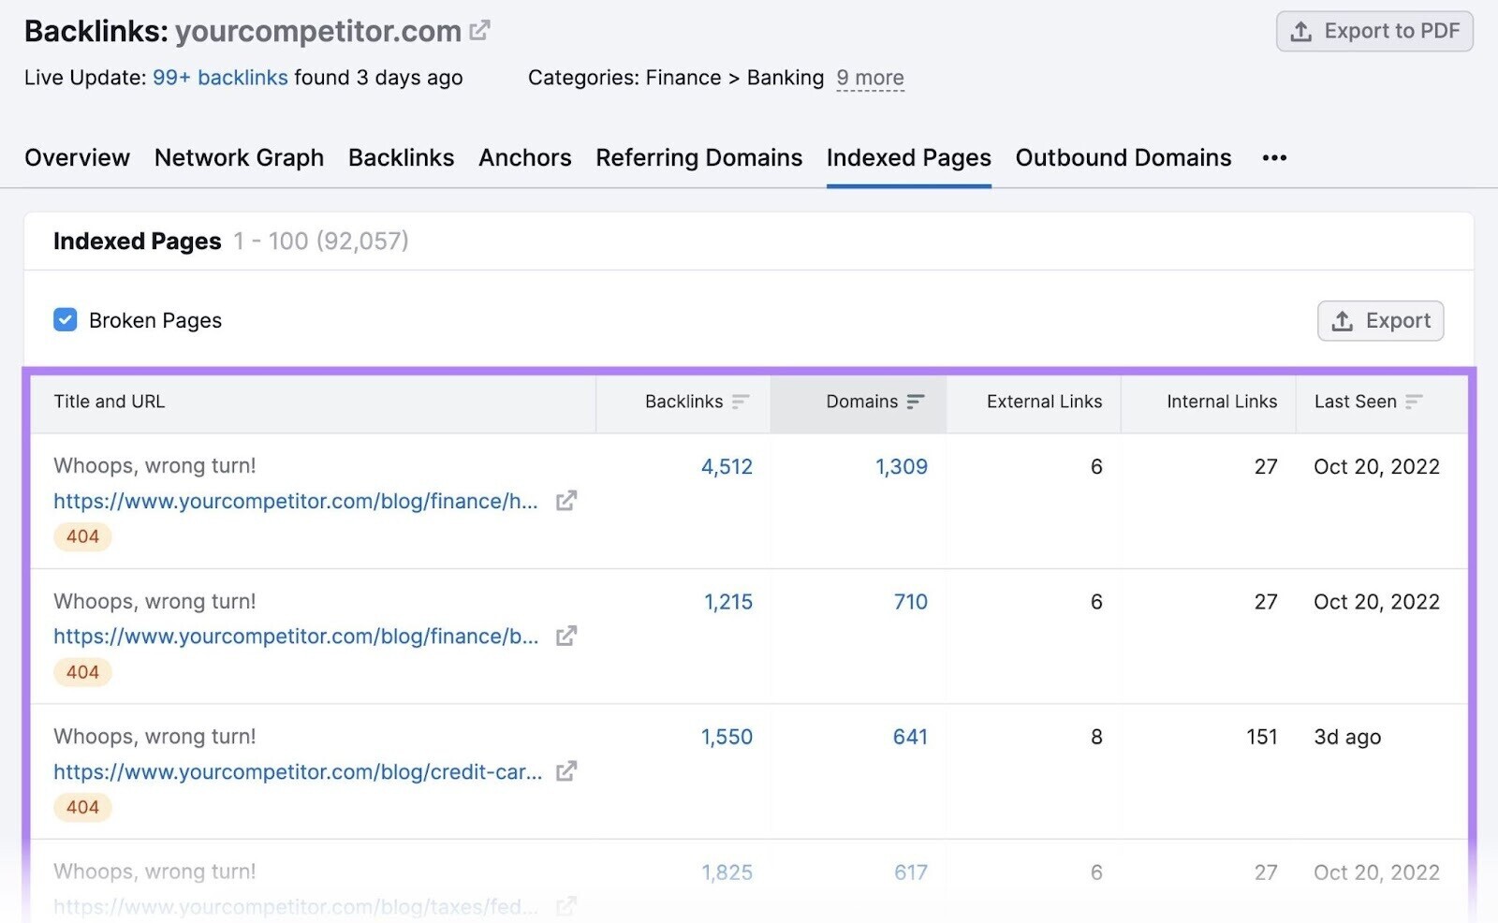Open the 4,512 backlinks count link
Image resolution: width=1498 pixels, height=923 pixels.
[727, 466]
